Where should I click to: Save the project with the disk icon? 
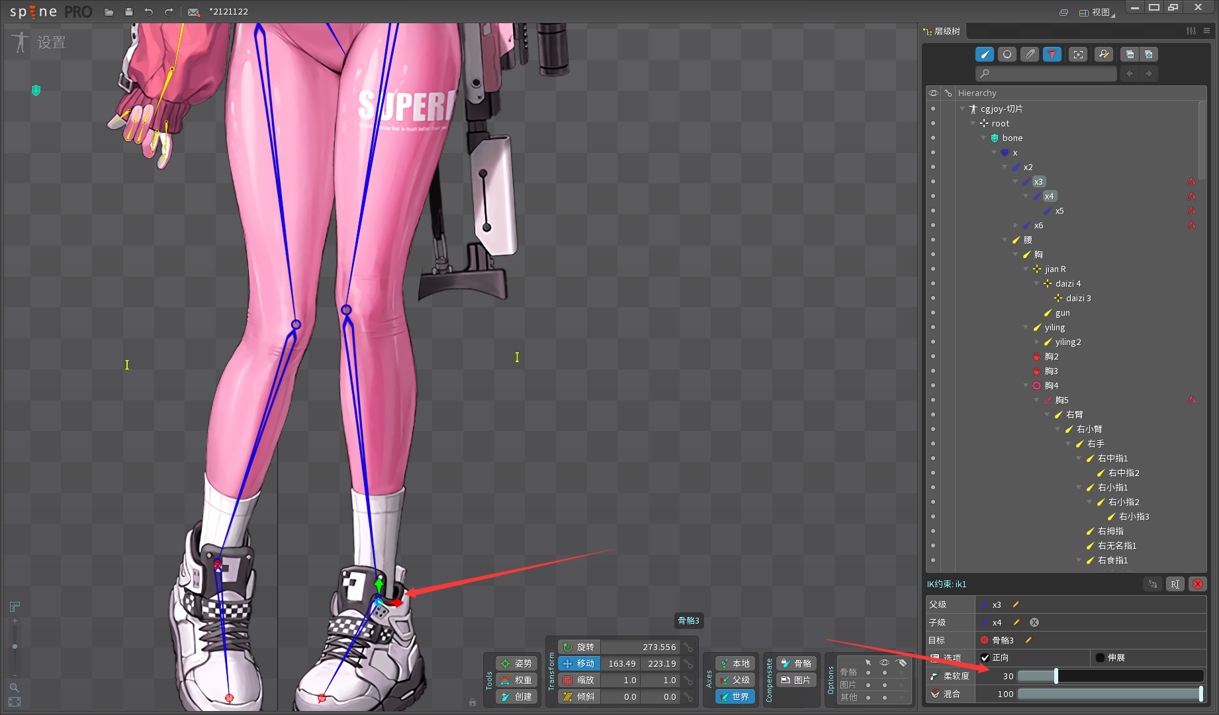(129, 12)
